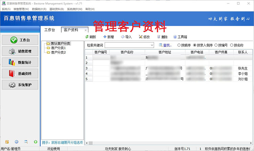Open the 数据统计(R) menu
Screen dimensions: 254x151
click(39, 9)
